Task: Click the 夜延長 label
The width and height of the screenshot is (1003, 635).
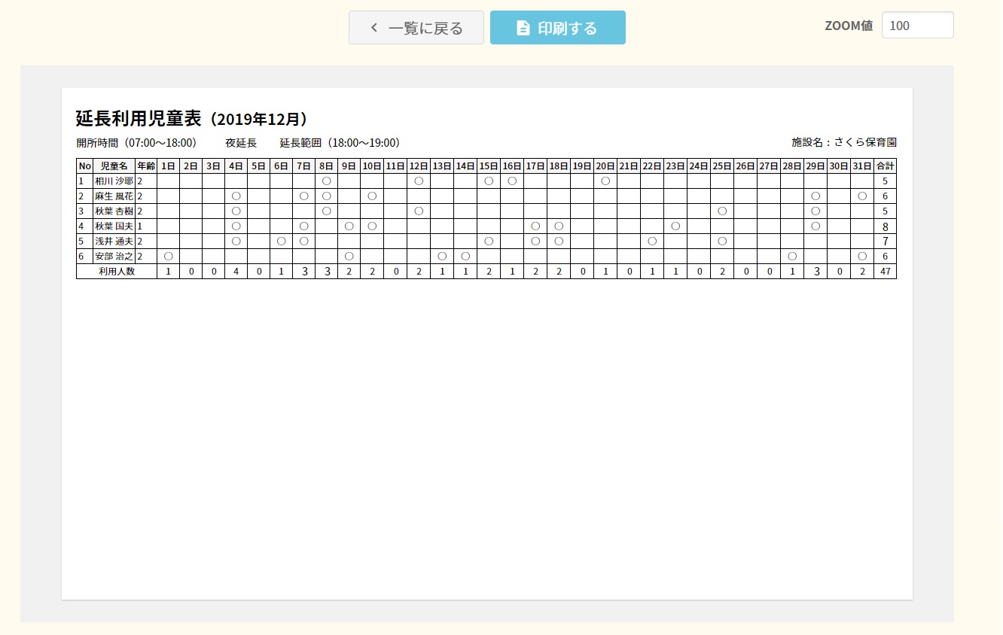Action: 241,142
